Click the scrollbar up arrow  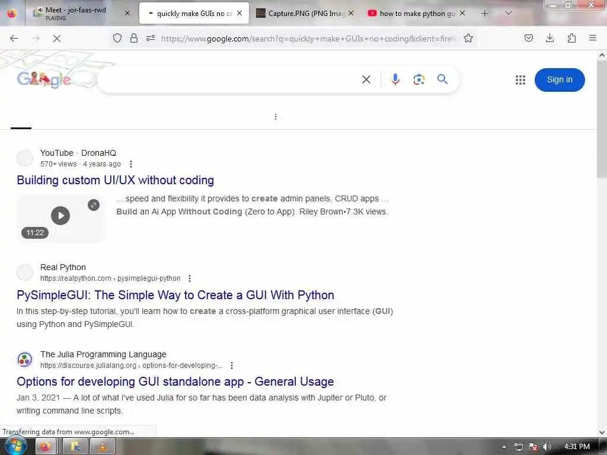602,55
